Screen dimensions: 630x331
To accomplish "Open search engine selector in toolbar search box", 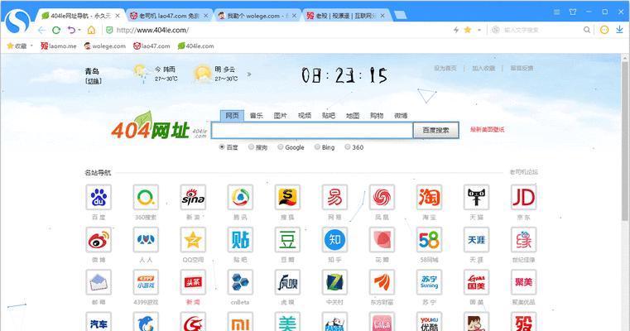I will click(496, 30).
